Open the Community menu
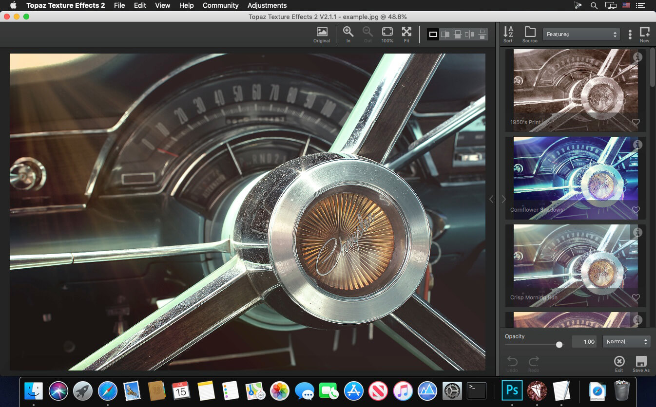Image resolution: width=656 pixels, height=407 pixels. pos(221,5)
